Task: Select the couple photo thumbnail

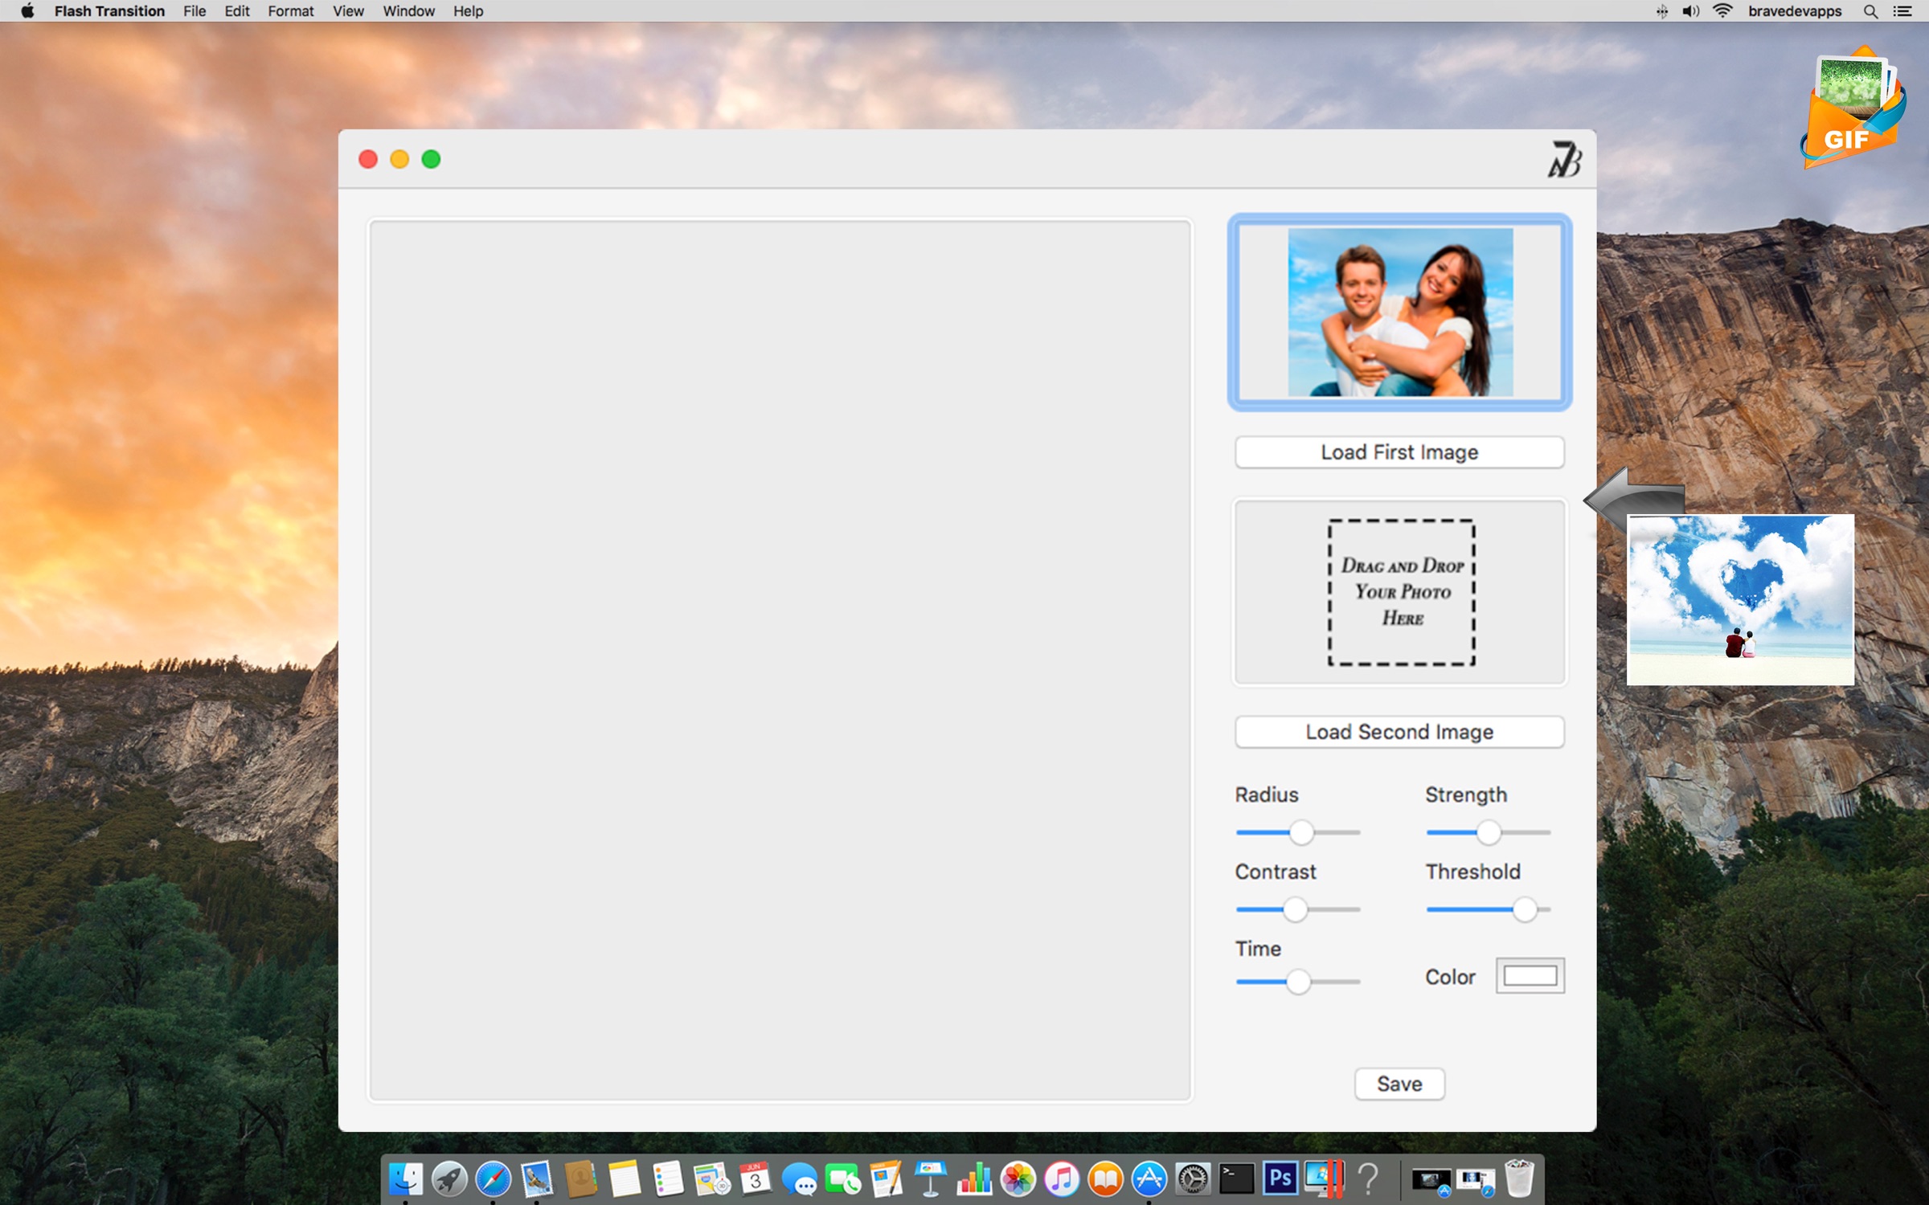Action: point(1399,312)
